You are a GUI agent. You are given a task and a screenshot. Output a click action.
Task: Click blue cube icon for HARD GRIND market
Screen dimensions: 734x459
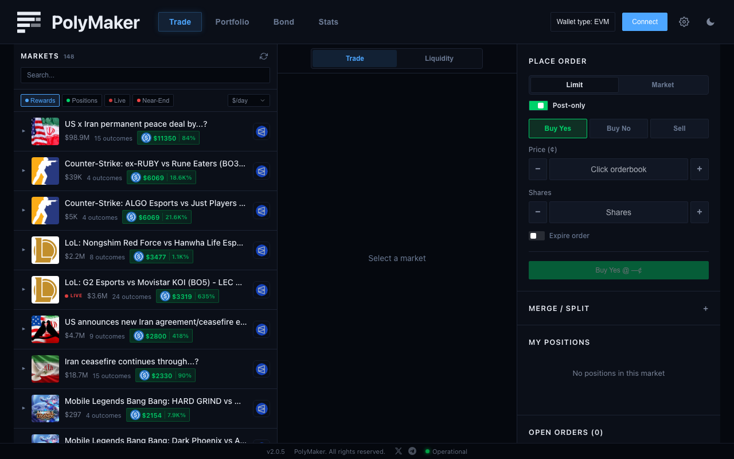click(x=261, y=409)
